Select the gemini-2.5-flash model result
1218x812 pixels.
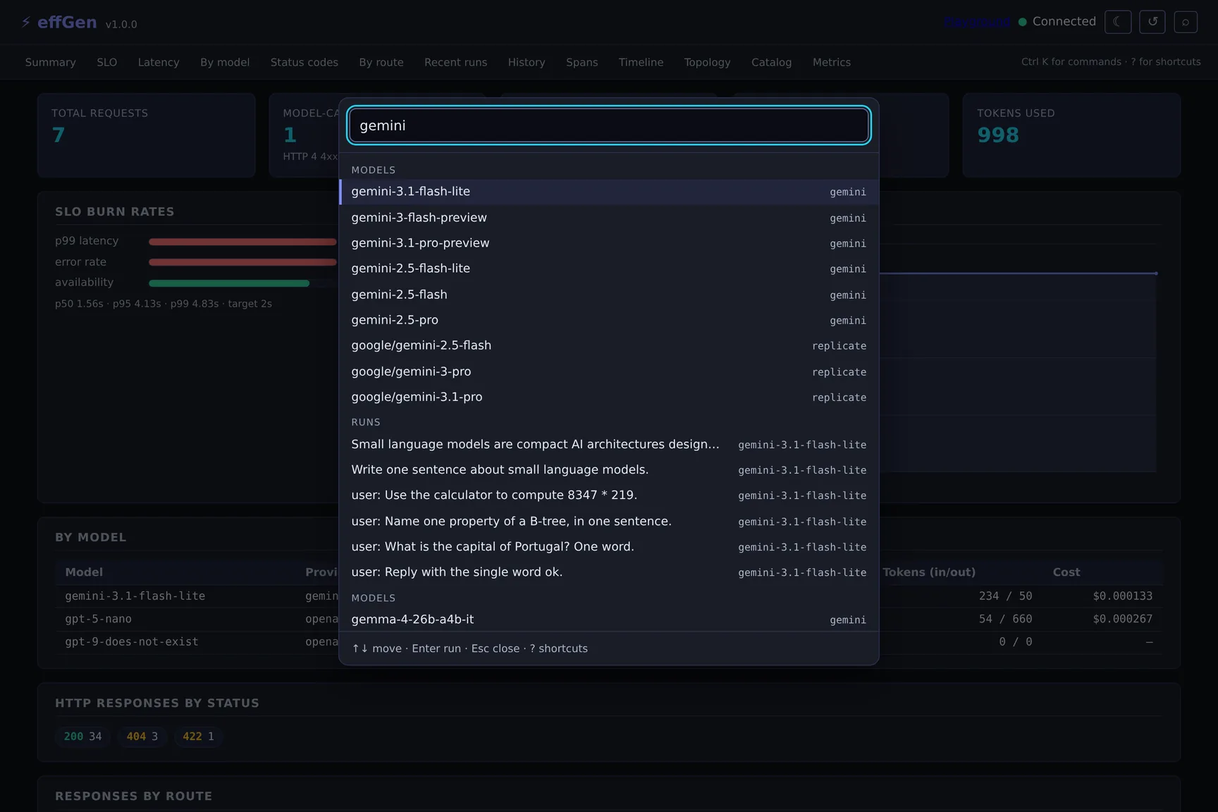(x=609, y=295)
